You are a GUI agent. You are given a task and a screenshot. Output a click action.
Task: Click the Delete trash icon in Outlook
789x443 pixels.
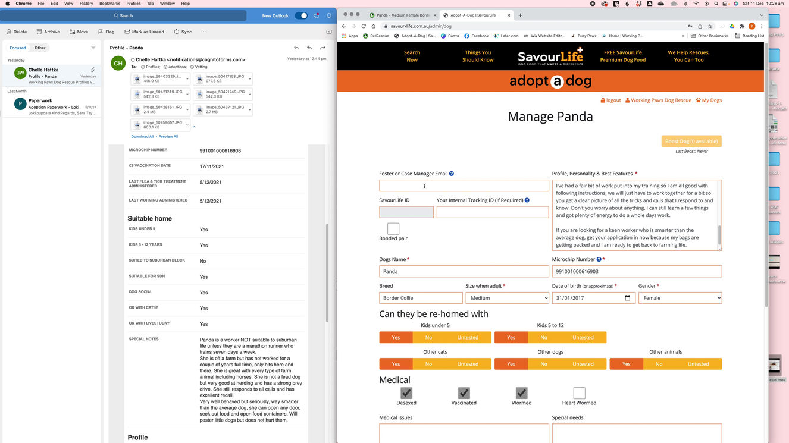pos(9,32)
